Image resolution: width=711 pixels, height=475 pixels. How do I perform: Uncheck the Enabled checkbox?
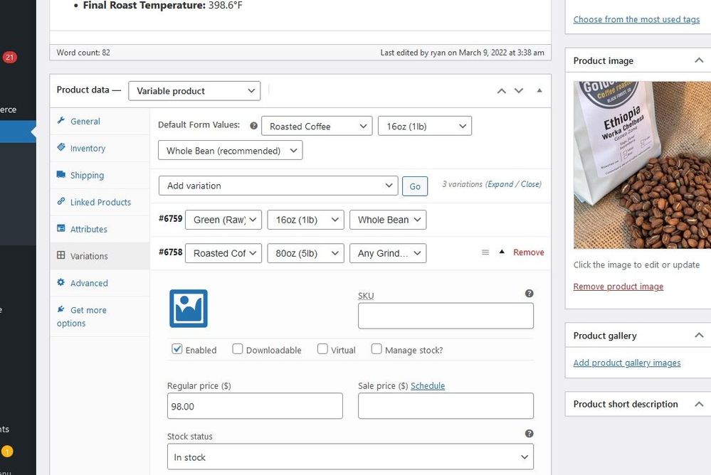(x=177, y=349)
